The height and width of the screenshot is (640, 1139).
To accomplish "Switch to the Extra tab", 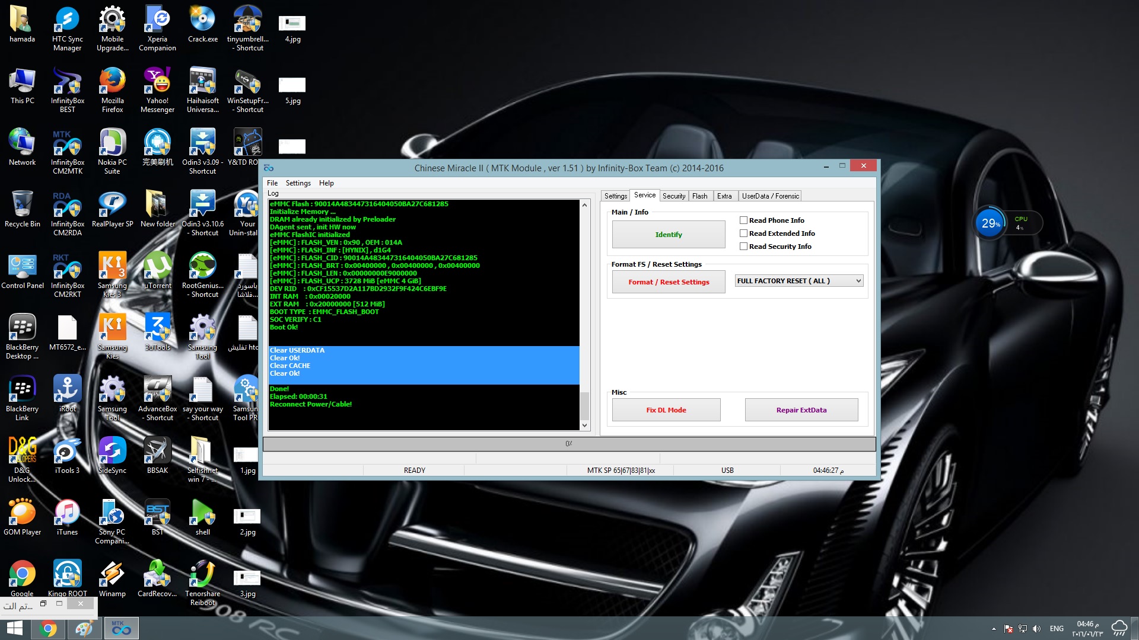I will point(724,196).
